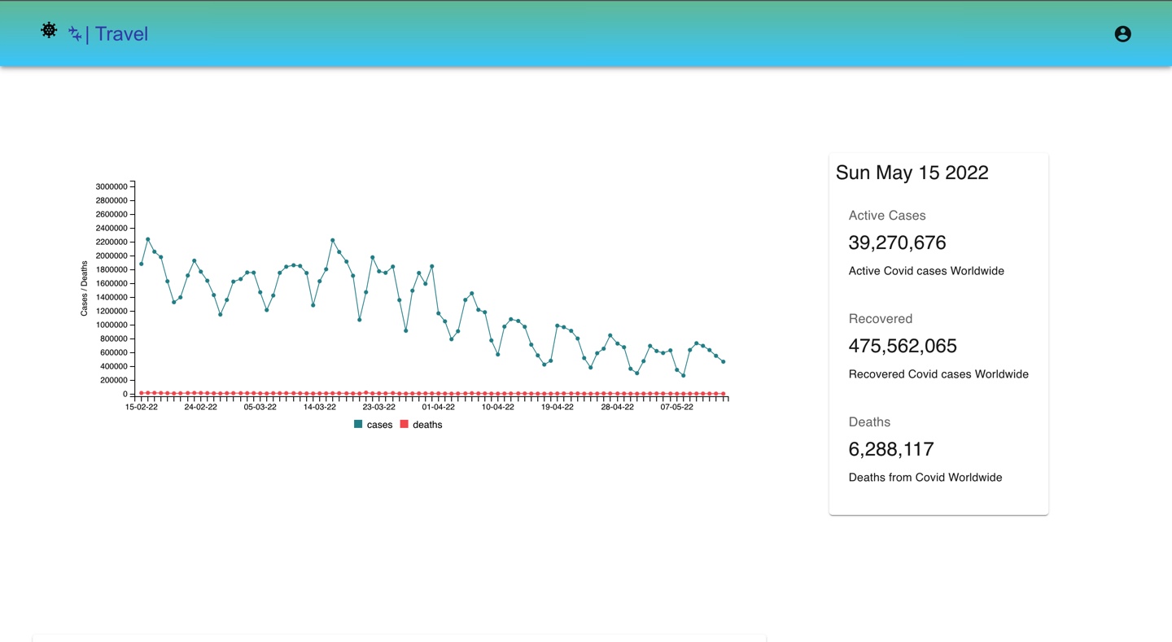
Task: Click the 07-05-22 date axis label
Action: pos(676,408)
